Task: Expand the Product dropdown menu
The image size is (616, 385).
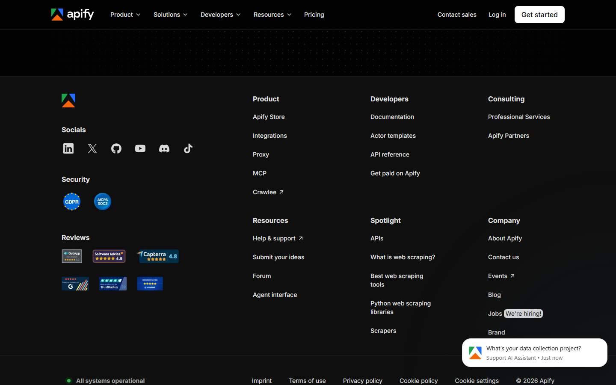Action: (125, 15)
